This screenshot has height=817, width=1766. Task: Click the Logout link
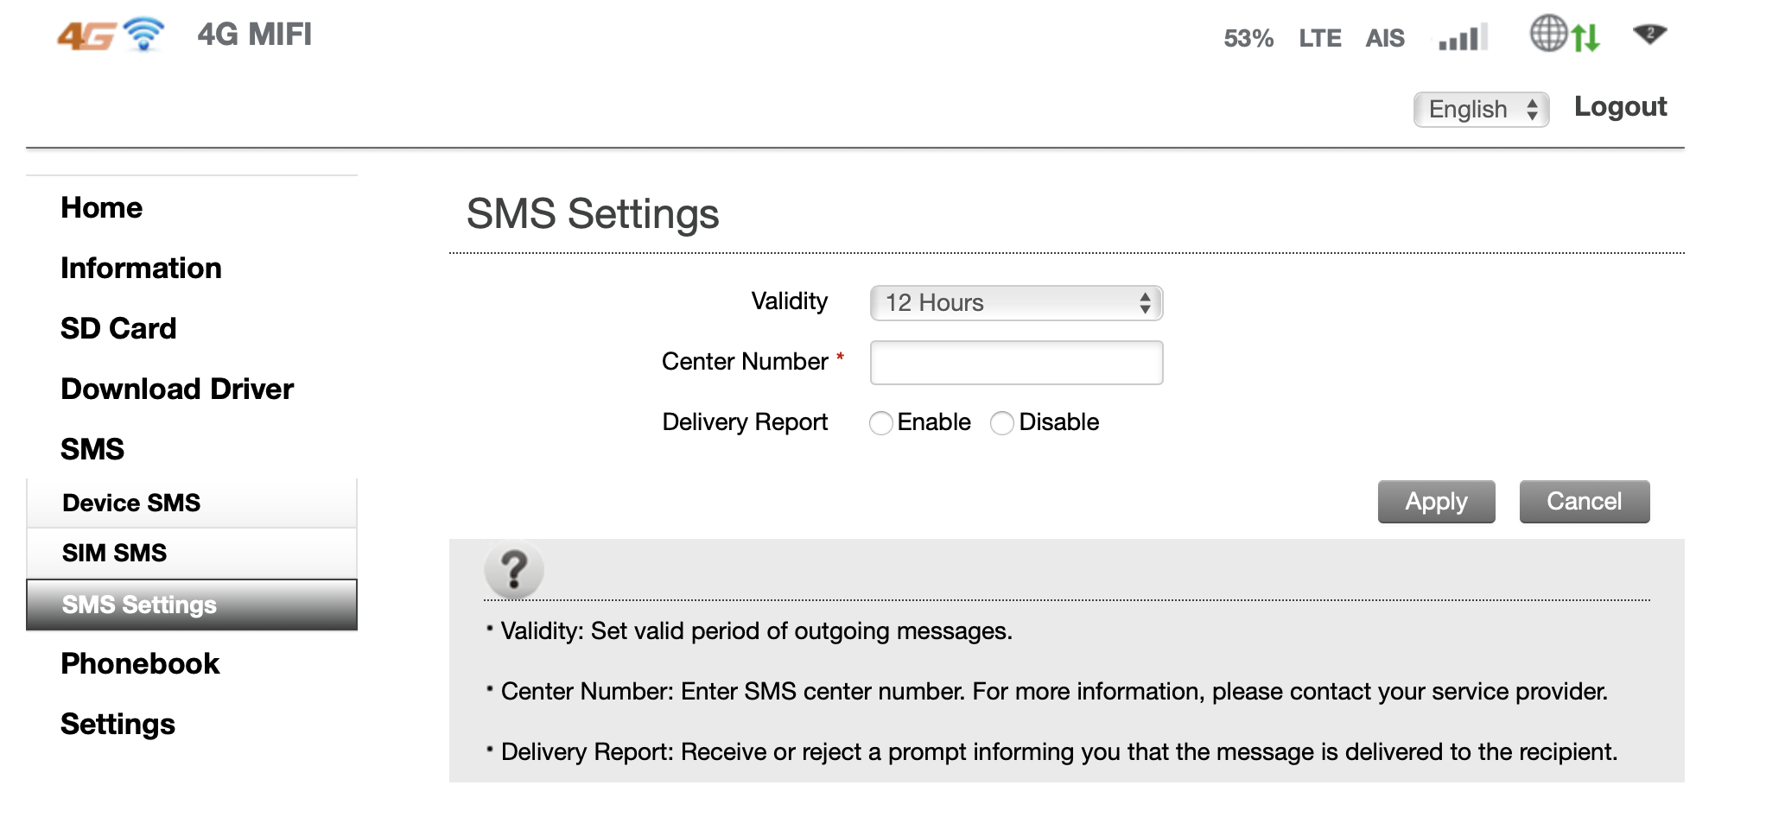click(x=1620, y=106)
